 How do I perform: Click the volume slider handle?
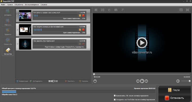click(190, 81)
